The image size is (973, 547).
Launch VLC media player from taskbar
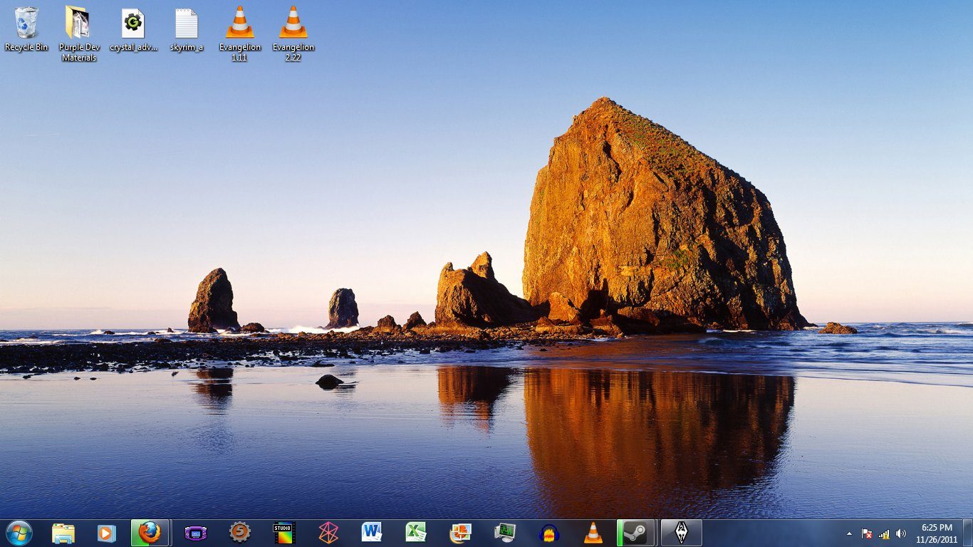(x=593, y=533)
